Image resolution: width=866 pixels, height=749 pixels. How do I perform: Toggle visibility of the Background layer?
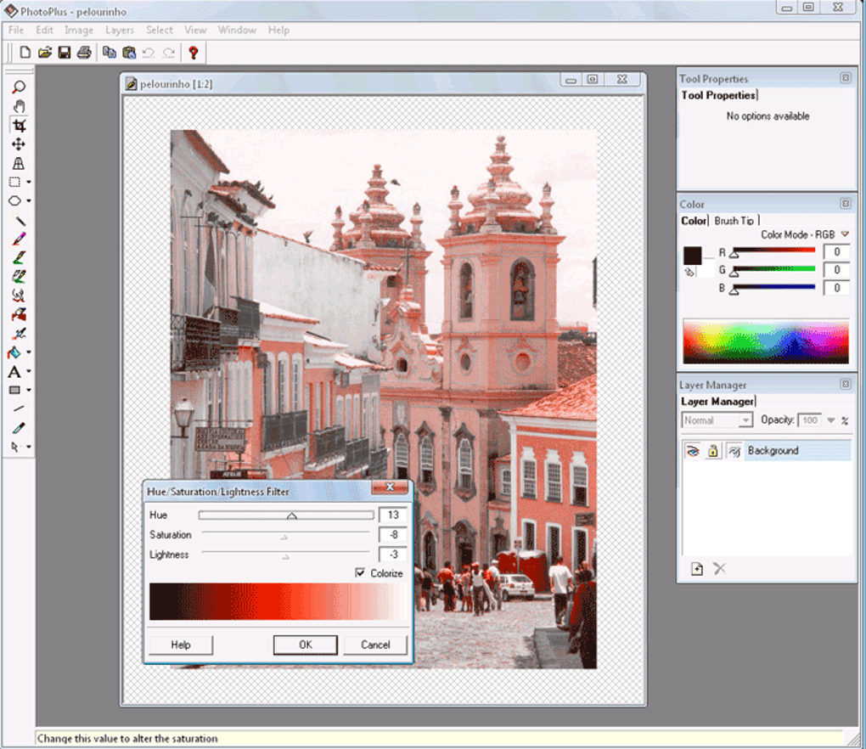[693, 451]
